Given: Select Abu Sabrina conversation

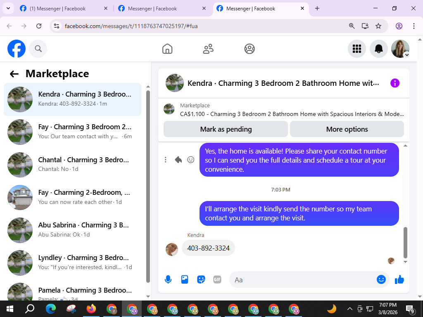Looking at the screenshot, I should pyautogui.click(x=72, y=230).
